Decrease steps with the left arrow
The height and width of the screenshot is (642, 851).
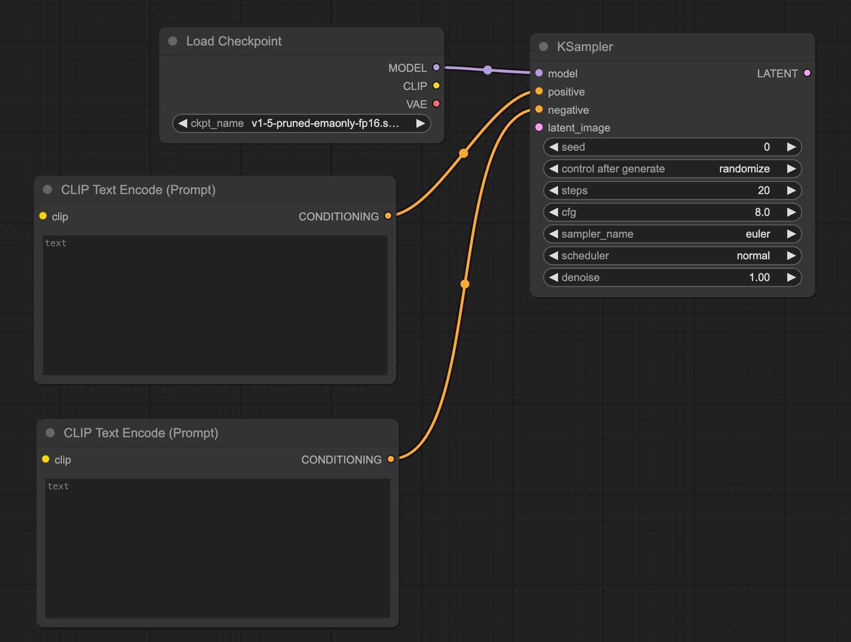[x=554, y=191]
